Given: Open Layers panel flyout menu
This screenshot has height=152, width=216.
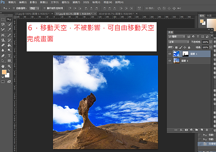Looking at the screenshot, I should 212,32.
